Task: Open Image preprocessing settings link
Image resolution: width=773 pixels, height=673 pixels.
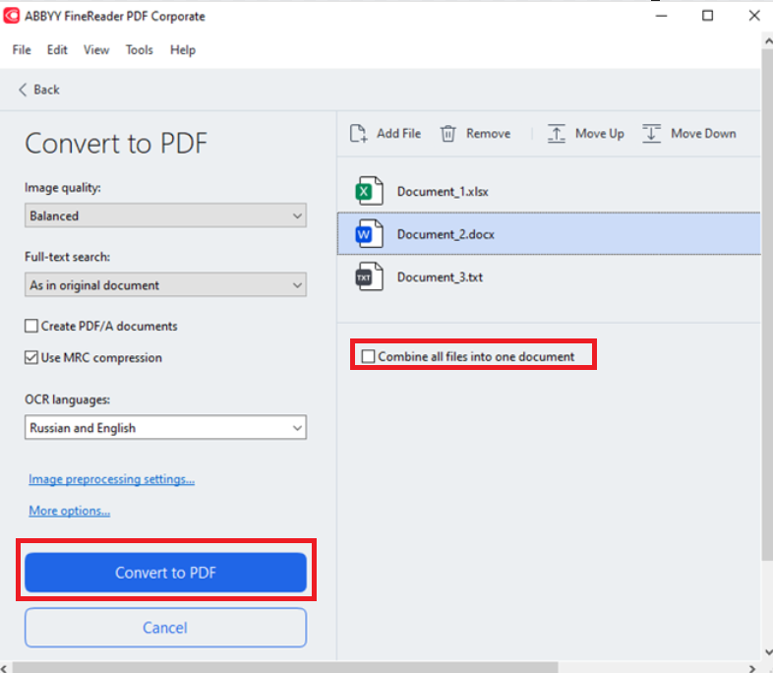Action: (111, 479)
